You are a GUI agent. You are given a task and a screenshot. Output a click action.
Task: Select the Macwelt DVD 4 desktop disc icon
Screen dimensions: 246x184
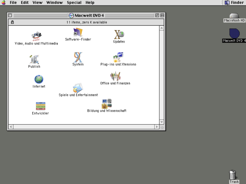point(234,33)
